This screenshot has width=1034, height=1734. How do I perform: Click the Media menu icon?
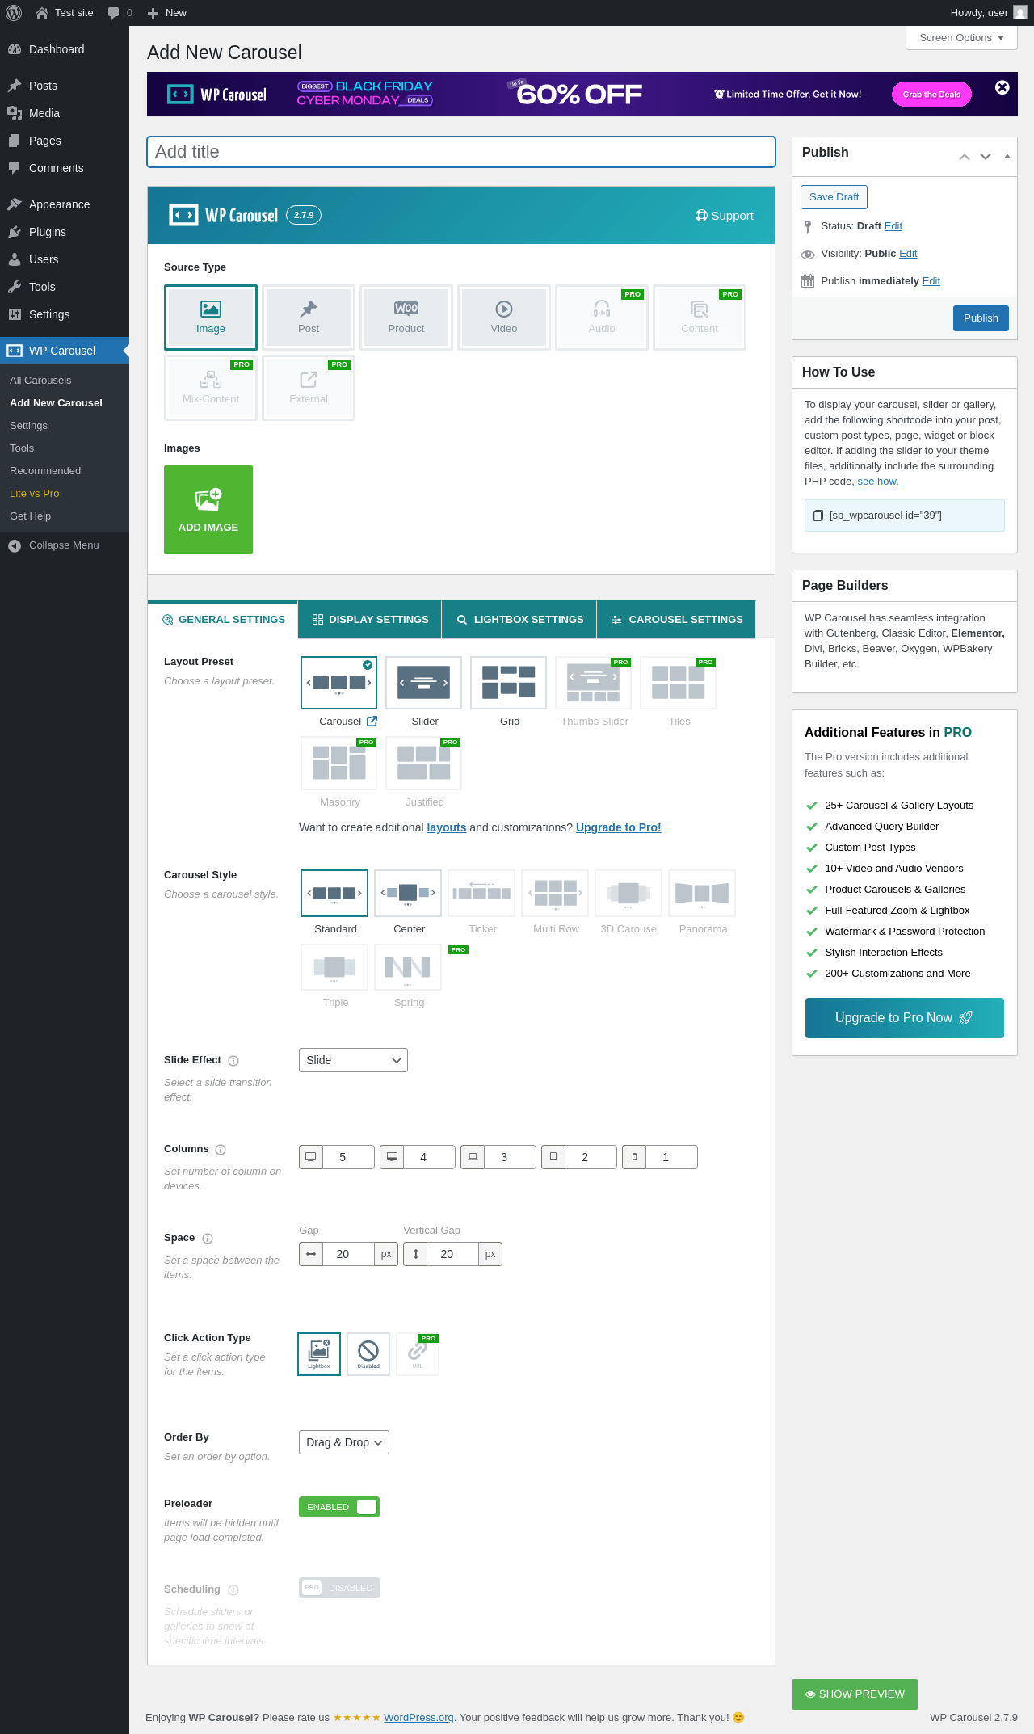click(15, 113)
